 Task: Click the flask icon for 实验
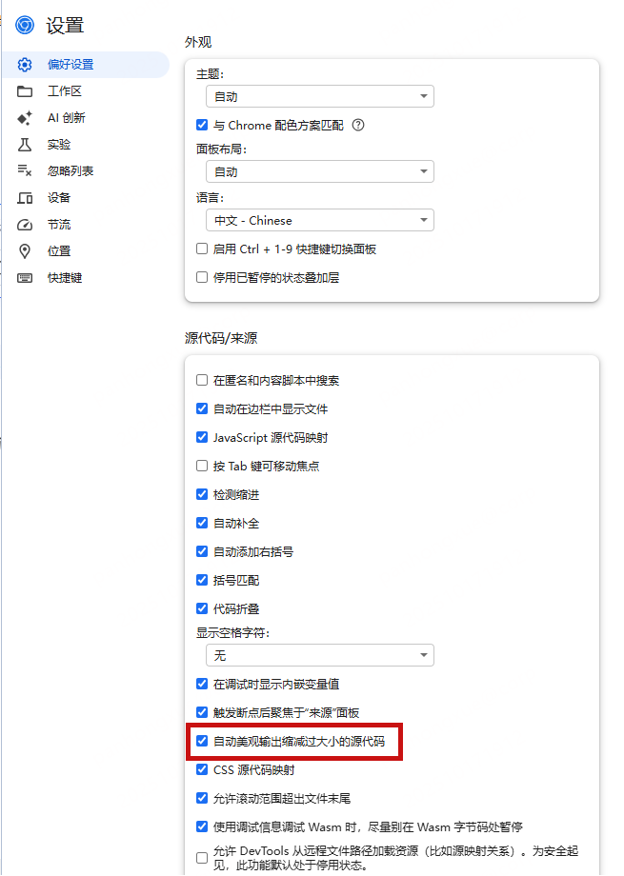pyautogui.click(x=26, y=145)
